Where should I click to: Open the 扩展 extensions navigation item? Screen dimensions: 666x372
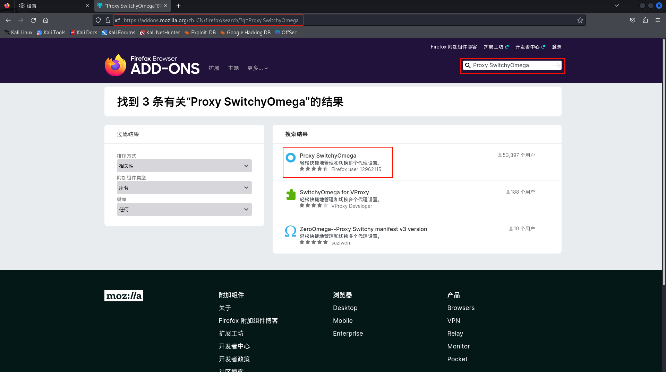(x=214, y=68)
